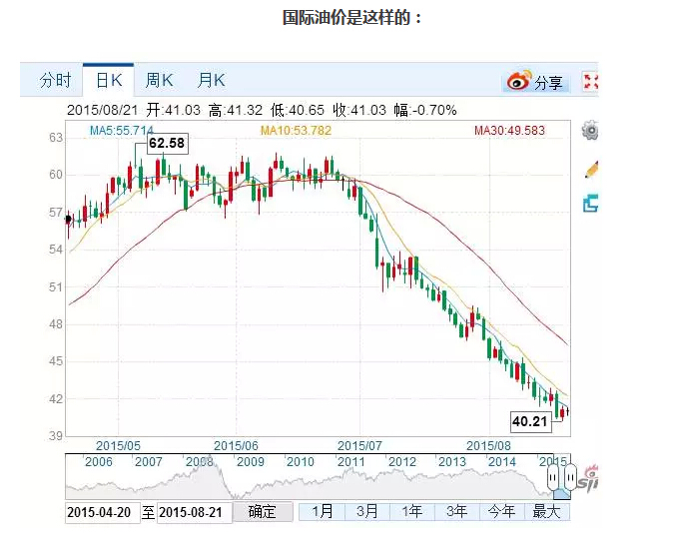The height and width of the screenshot is (544, 677).
Task: Click the 确定 confirm button
Action: point(263,512)
